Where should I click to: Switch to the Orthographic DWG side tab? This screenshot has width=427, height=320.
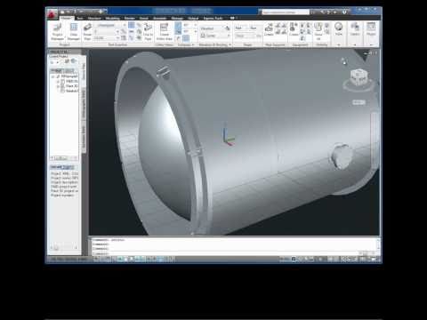84,103
